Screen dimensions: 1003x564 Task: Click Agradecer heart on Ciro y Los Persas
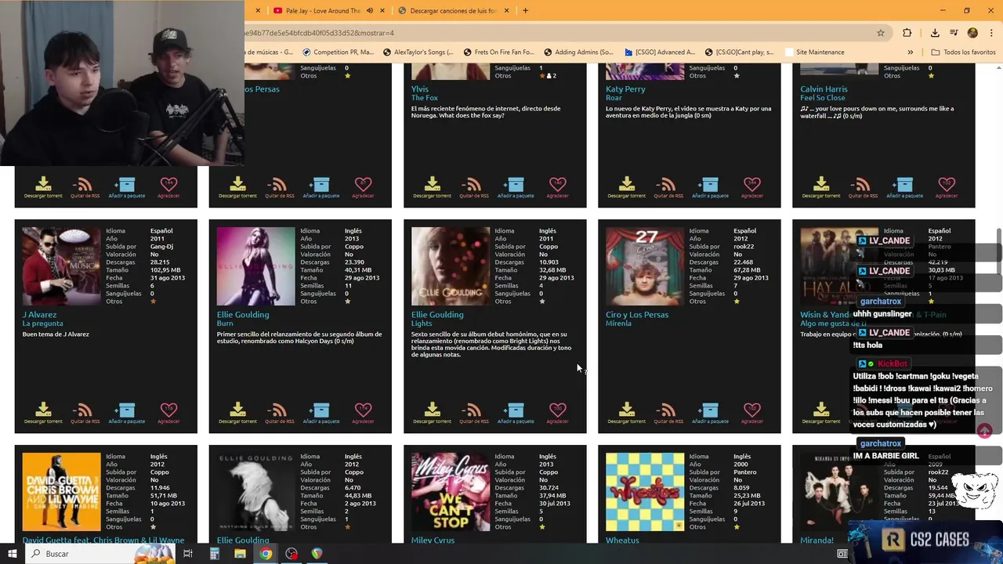click(751, 413)
